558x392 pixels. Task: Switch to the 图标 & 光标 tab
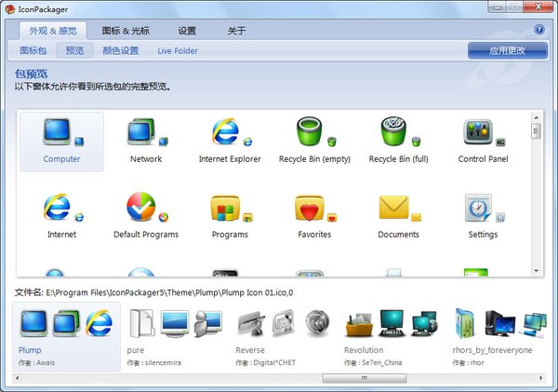(x=126, y=31)
